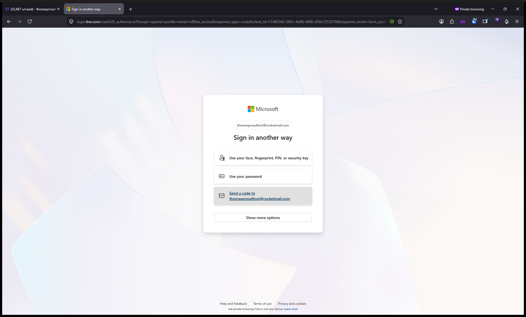Open the tracking protection shield icon
Viewport: 526px width, 317px height.
71,21
